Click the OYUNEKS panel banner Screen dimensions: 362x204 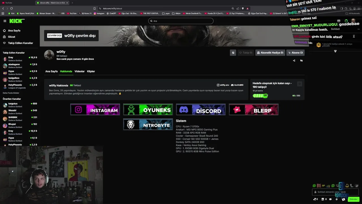point(148,109)
